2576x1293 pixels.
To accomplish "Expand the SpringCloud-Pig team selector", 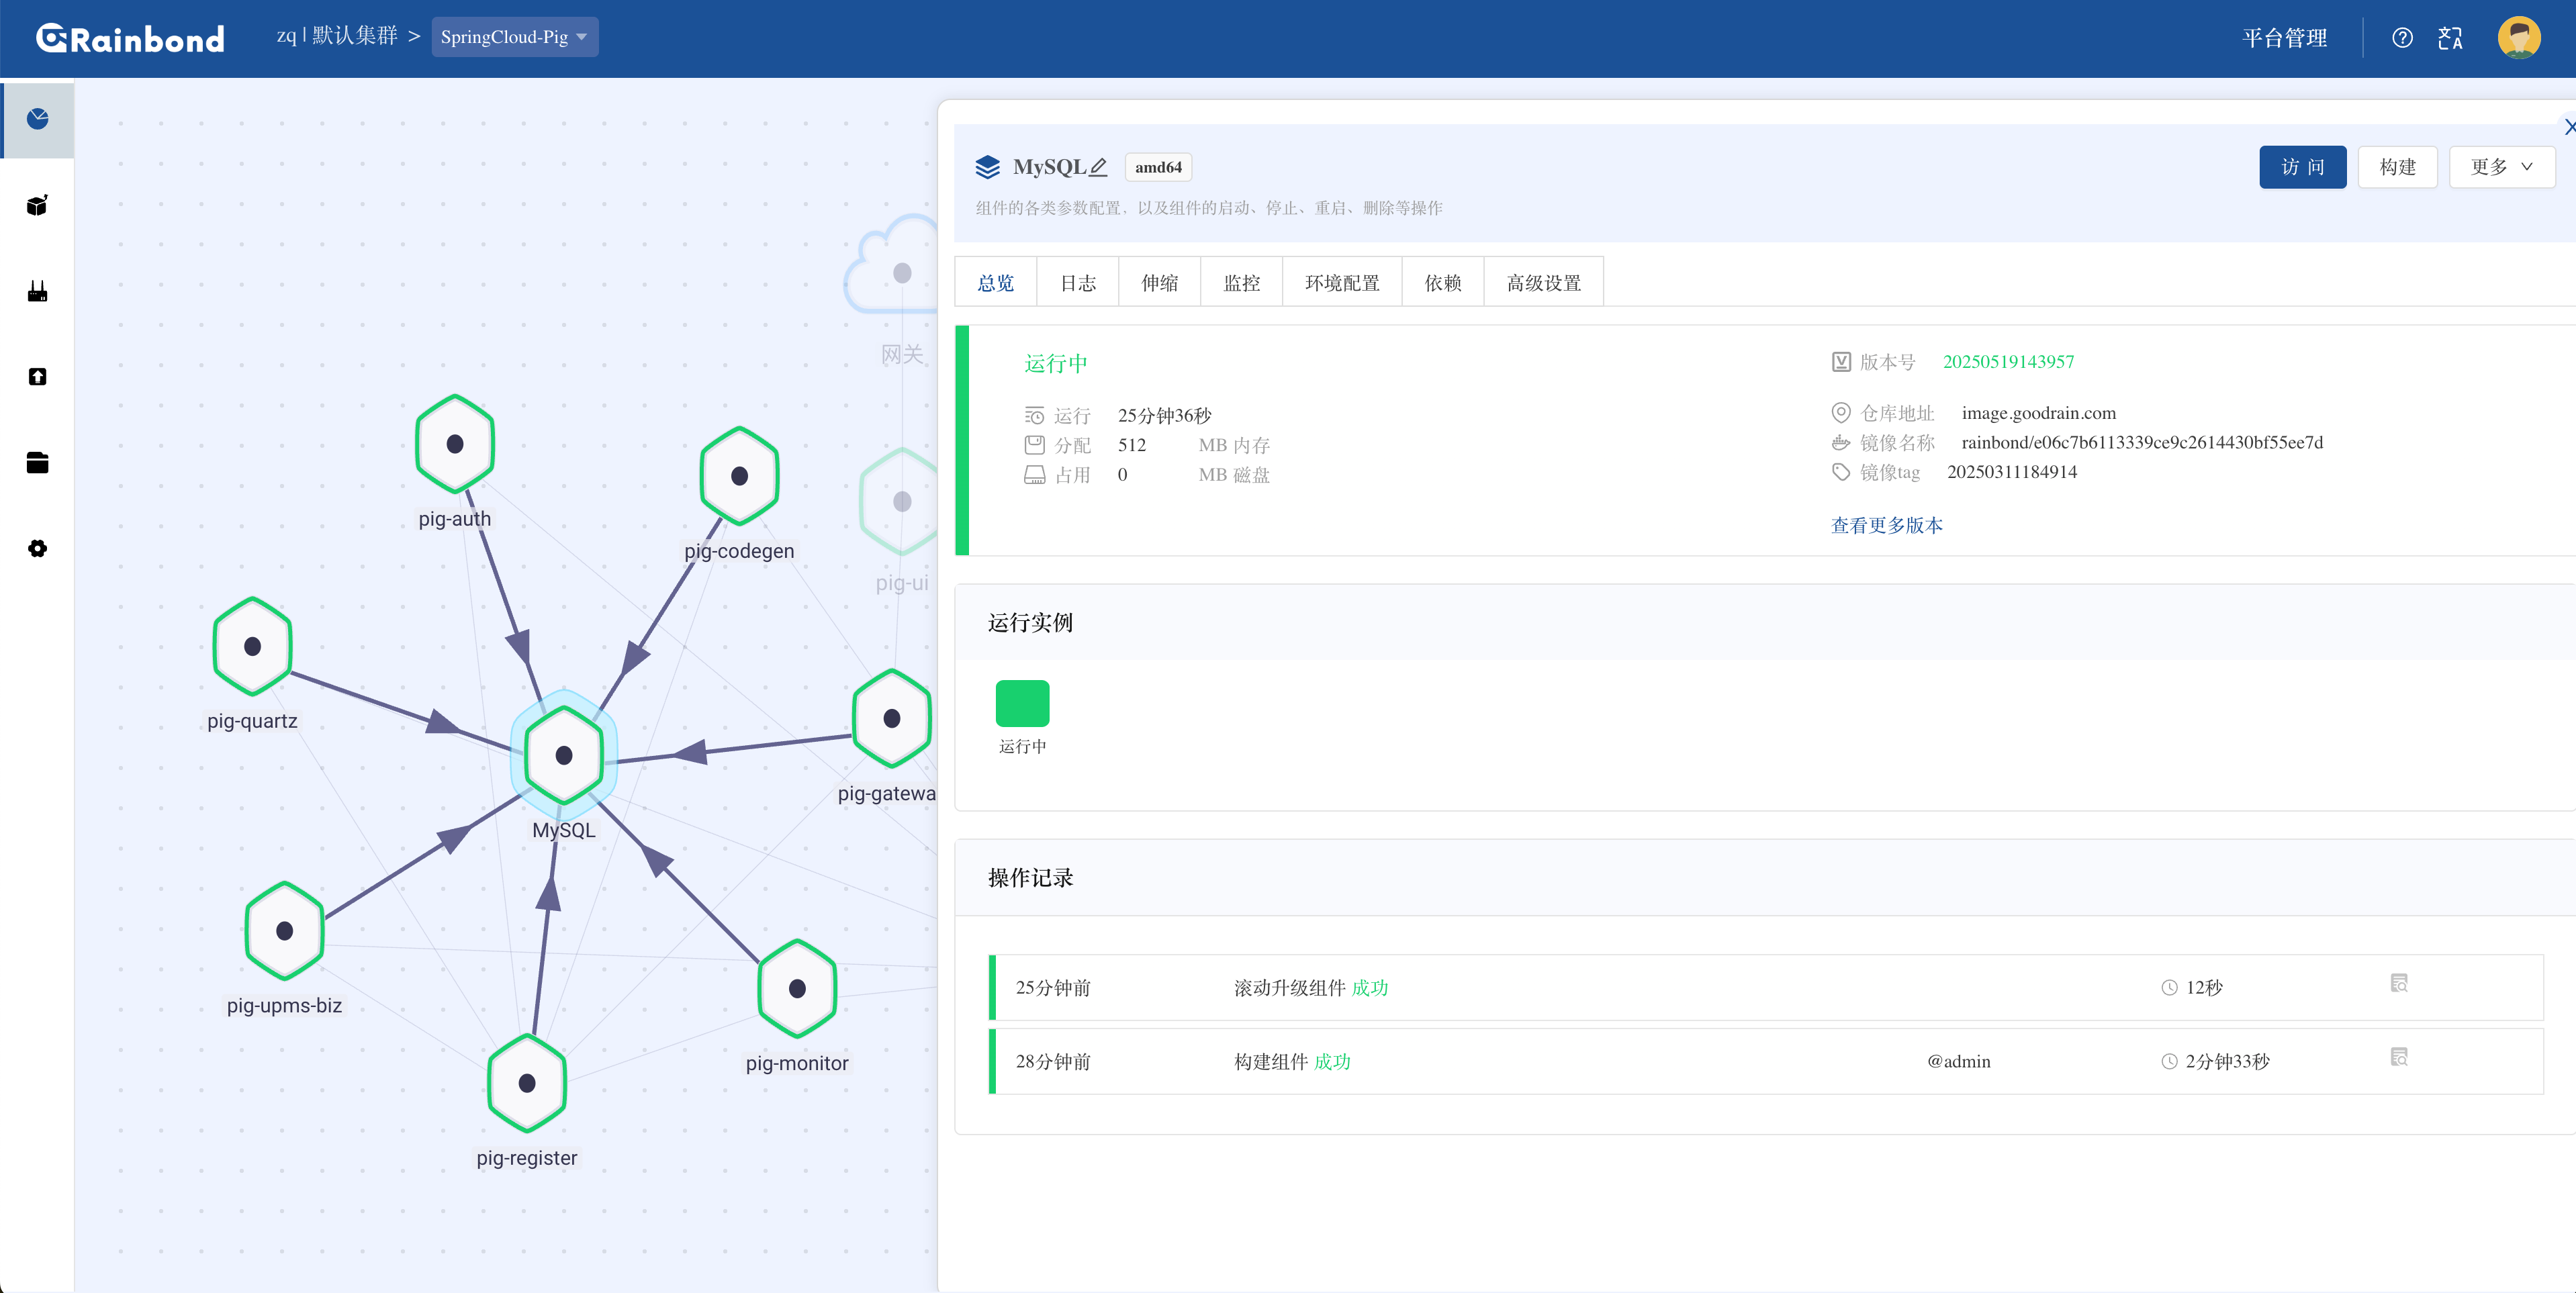I will pyautogui.click(x=514, y=37).
